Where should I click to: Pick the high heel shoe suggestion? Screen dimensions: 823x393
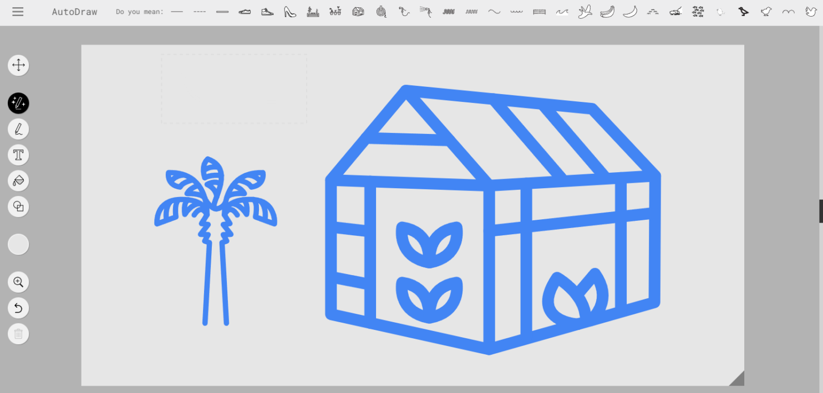click(x=290, y=11)
